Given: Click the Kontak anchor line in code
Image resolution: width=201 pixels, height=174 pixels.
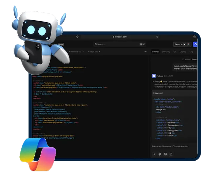Looking at the screenshot, I should pos(167,136).
